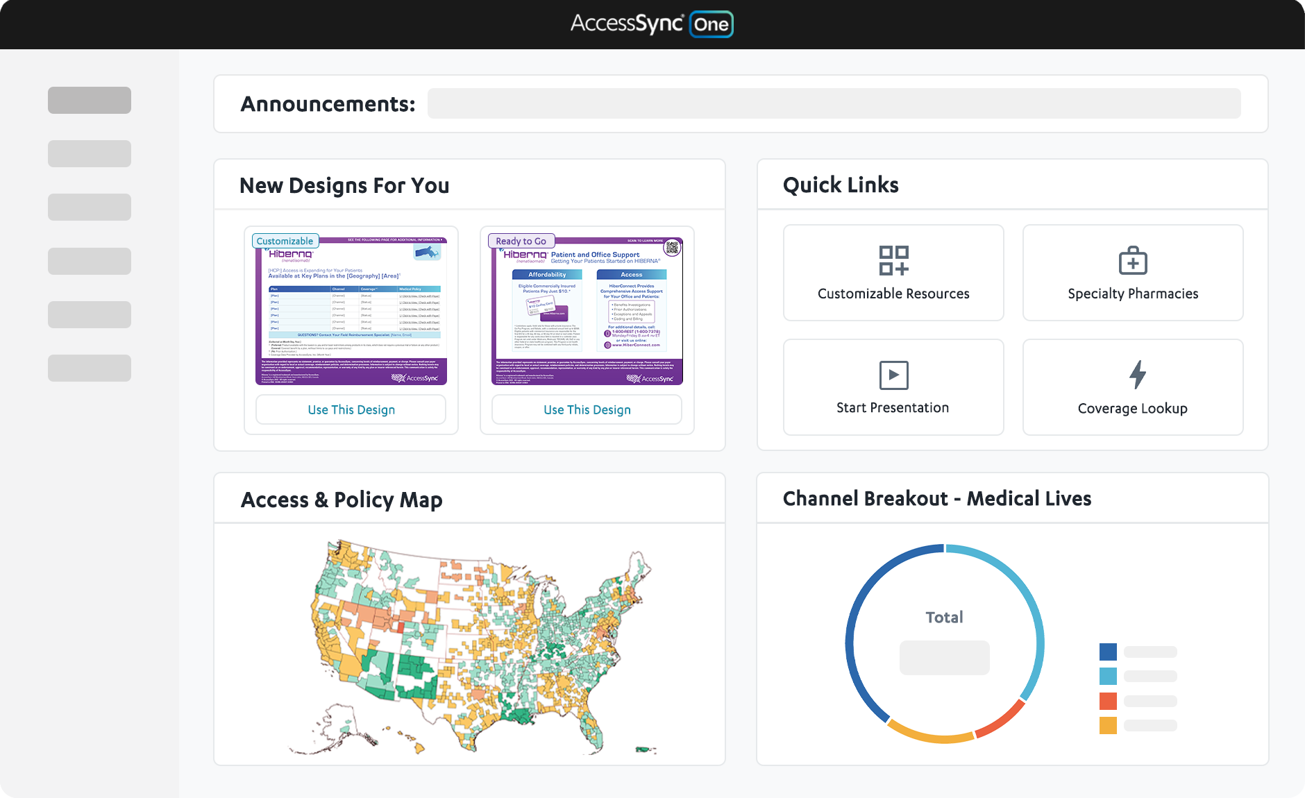The width and height of the screenshot is (1305, 798).
Task: Click the orange-red legend color swatch
Action: (1108, 701)
